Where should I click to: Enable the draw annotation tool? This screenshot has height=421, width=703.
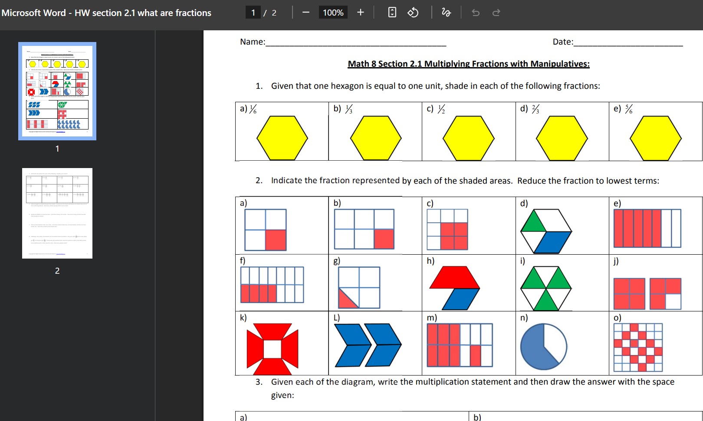click(446, 13)
